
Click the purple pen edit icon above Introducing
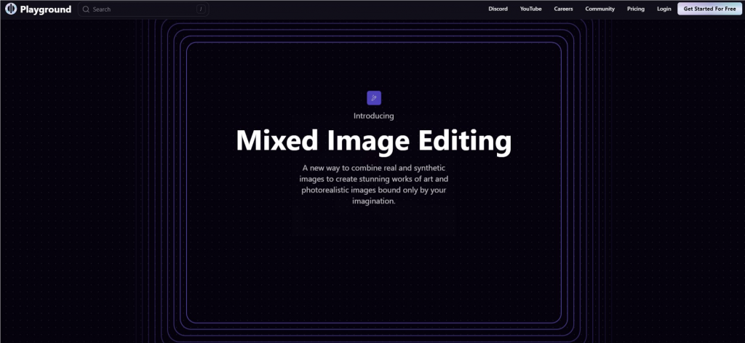coord(374,97)
